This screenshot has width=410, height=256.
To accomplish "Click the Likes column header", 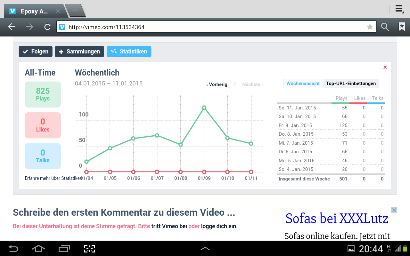I will point(360,98).
